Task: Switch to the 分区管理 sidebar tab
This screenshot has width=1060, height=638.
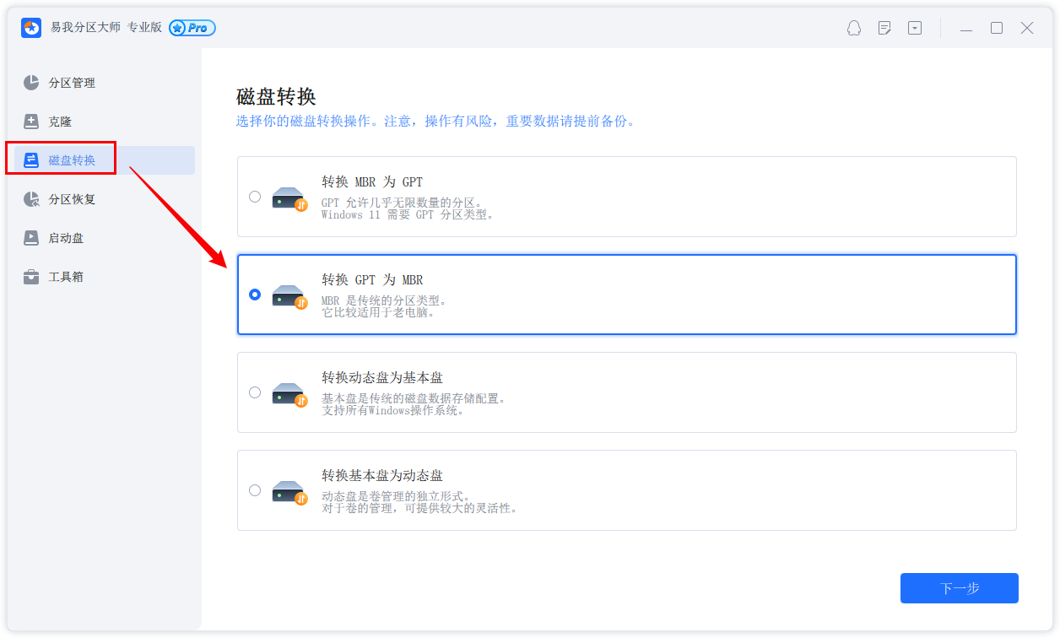Action: [72, 83]
